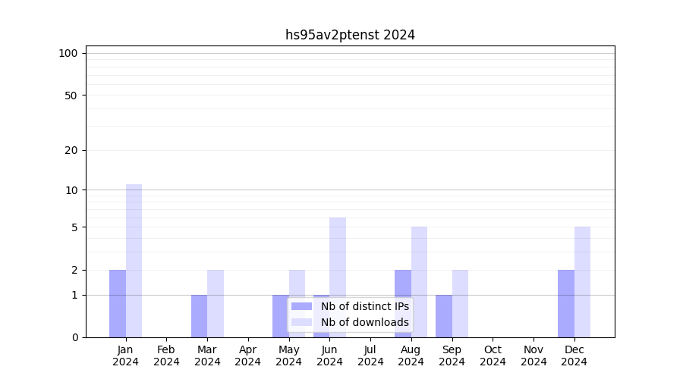Viewport: 683px width, 379px height.
Task: Select the September downloads bar
Action: pyautogui.click(x=460, y=303)
